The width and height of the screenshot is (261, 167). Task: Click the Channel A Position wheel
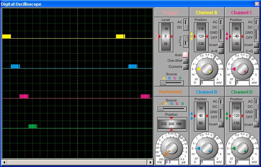click(x=201, y=37)
